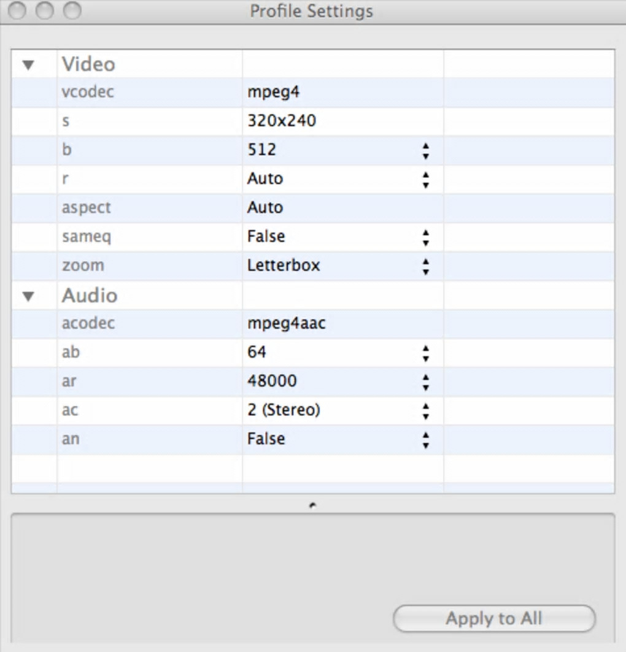Screen dimensions: 626x652
Task: Open the video bitrate b dropdown
Action: coord(425,150)
